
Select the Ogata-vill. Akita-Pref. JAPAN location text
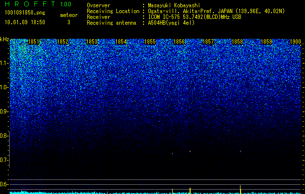[x=216, y=11]
